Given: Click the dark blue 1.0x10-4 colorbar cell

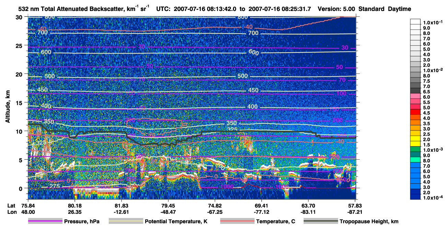Looking at the screenshot, I should (415, 197).
